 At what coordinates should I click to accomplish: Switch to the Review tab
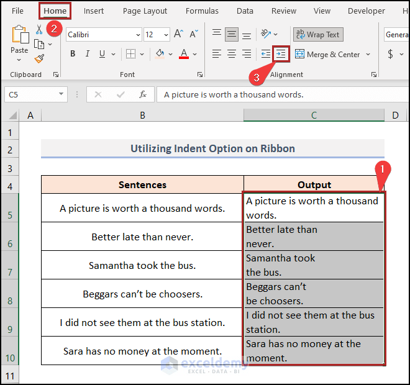[284, 11]
